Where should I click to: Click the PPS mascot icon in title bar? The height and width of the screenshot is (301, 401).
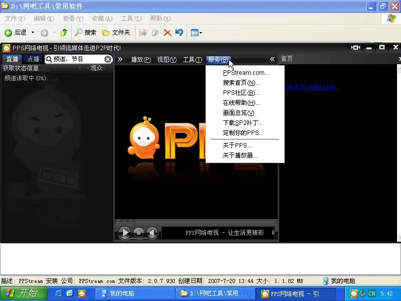[6, 48]
